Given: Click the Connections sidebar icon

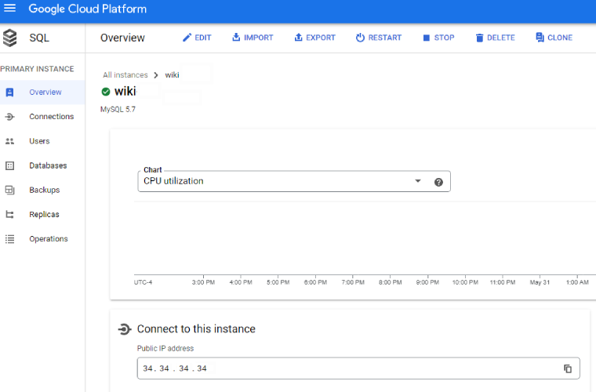Looking at the screenshot, I should [10, 117].
